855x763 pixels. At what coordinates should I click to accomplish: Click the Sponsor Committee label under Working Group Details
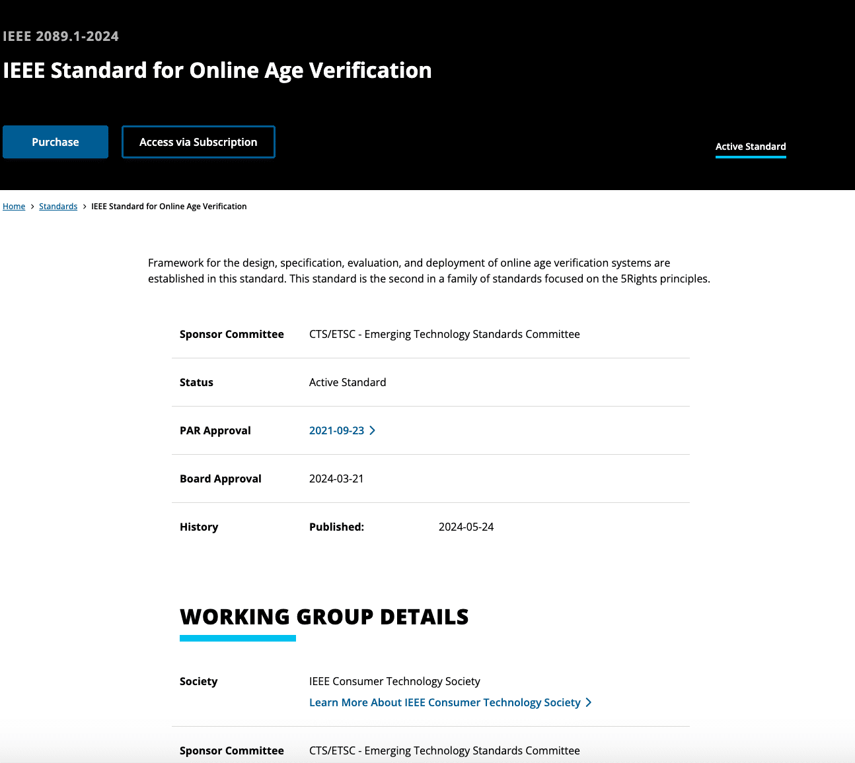tap(232, 750)
